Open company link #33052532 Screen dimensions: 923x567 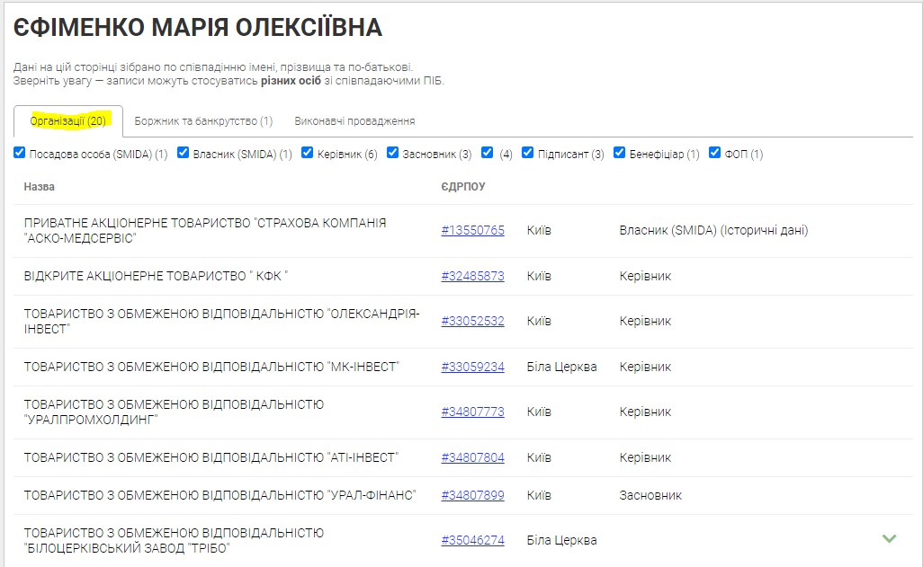pyautogui.click(x=472, y=321)
